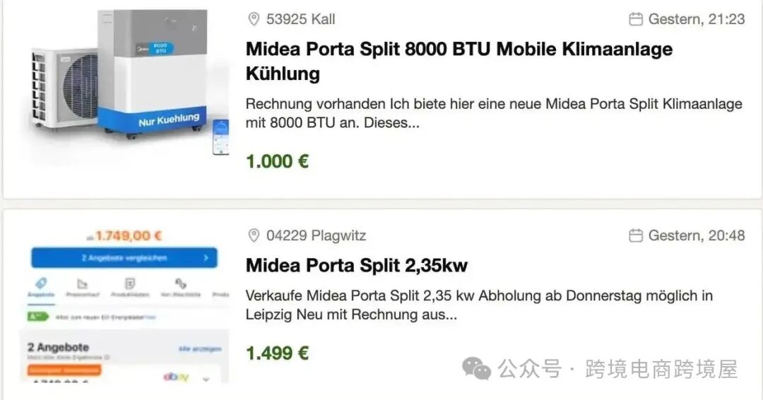The height and width of the screenshot is (400, 763).
Task: Click the 1.000 € price
Action: point(277,161)
